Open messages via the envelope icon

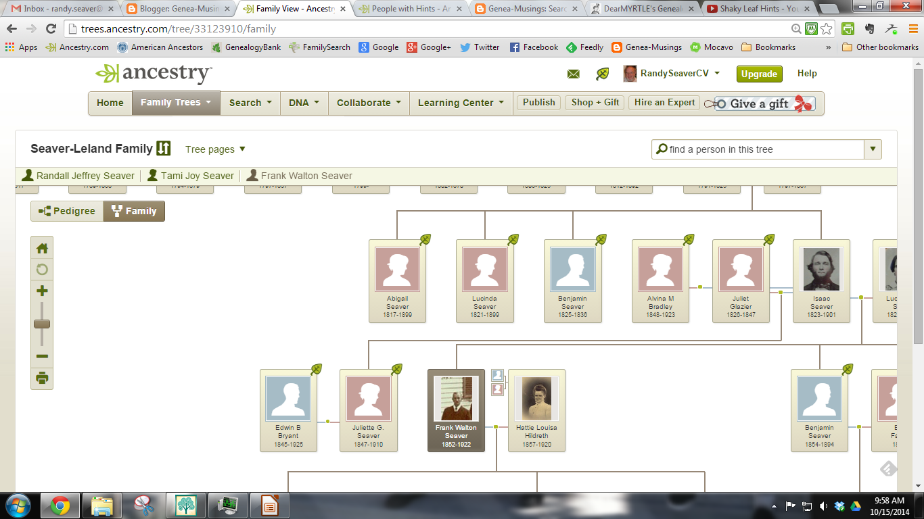572,73
